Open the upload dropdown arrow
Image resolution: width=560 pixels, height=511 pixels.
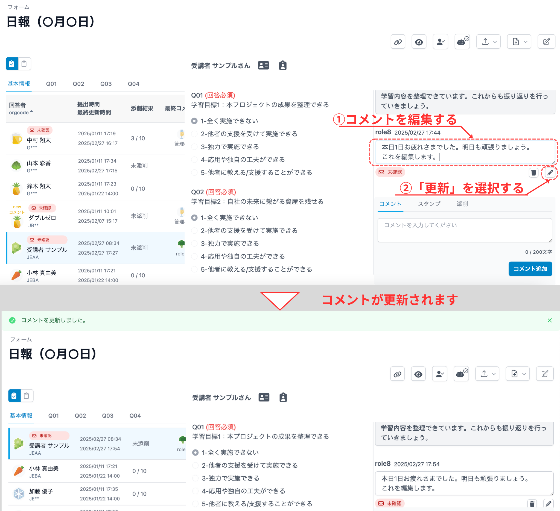click(495, 42)
